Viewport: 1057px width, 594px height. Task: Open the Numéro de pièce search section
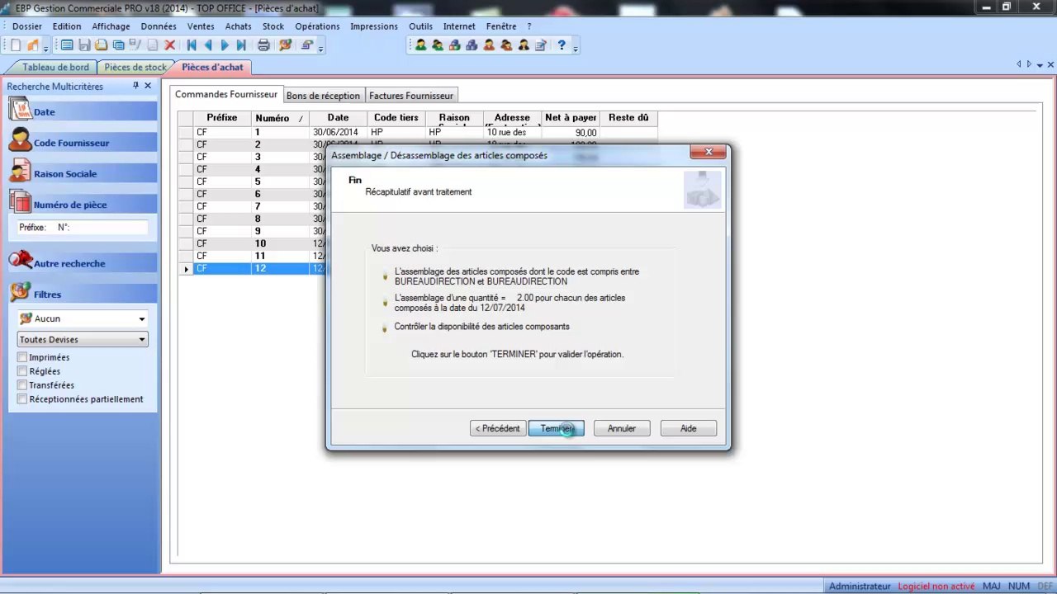point(83,205)
